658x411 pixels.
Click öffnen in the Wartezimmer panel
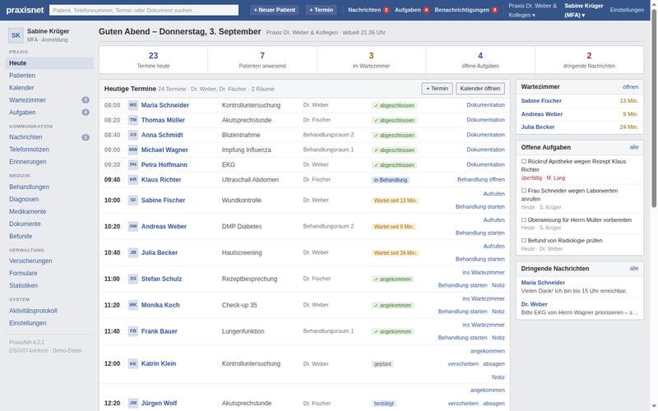(x=630, y=87)
